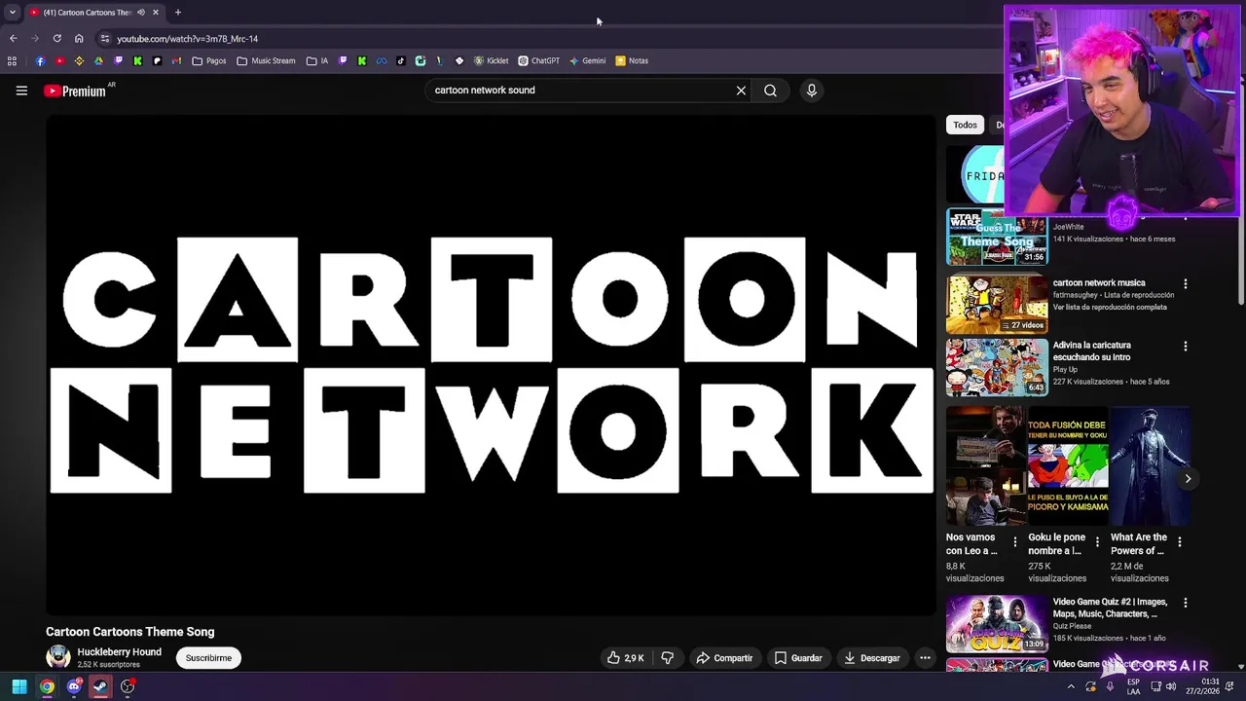Click the magnifier search button

(x=770, y=91)
